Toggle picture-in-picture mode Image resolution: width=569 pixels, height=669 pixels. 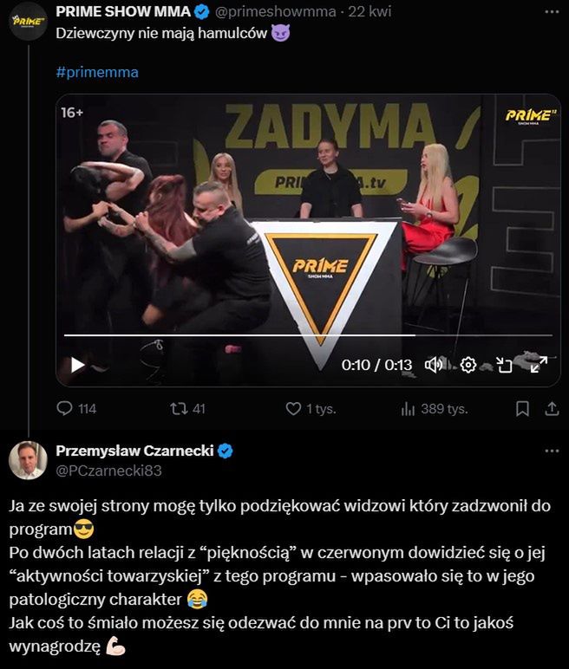click(x=504, y=365)
